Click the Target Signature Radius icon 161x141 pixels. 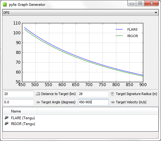click(x=112, y=94)
